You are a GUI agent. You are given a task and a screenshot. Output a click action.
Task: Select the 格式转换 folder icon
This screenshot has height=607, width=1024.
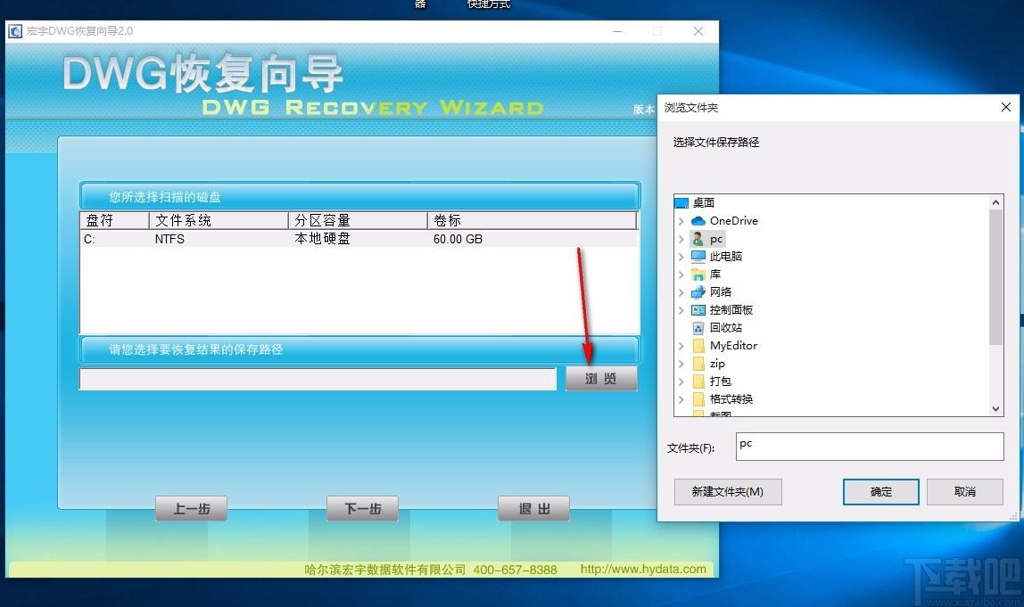(698, 398)
